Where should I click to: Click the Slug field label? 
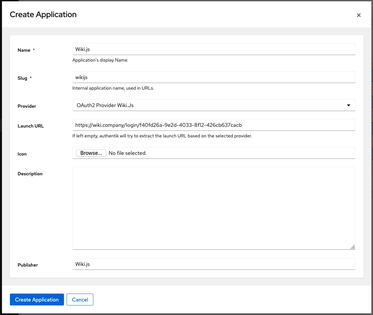(22, 78)
